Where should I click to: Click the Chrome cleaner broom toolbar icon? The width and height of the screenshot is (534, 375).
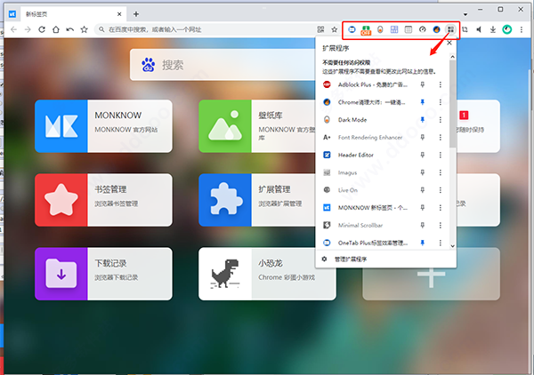click(x=436, y=29)
